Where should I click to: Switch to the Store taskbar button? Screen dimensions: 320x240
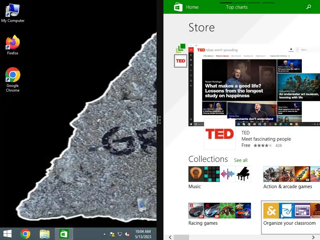click(x=64, y=234)
